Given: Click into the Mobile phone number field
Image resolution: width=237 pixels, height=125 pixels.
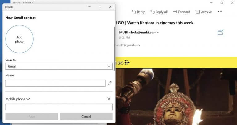Looking at the screenshot, I should 59,107.
